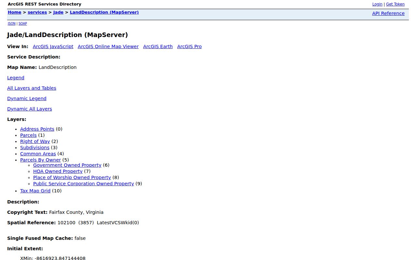Screen dimensions: 416x260
Task: View the JSON format link
Action: point(12,23)
